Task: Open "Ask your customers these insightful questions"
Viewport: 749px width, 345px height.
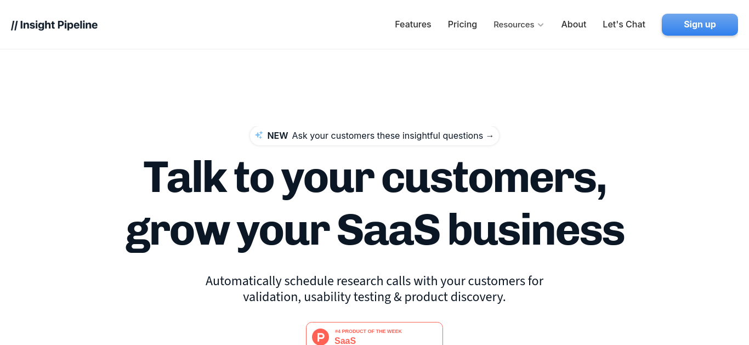Action: tap(388, 135)
